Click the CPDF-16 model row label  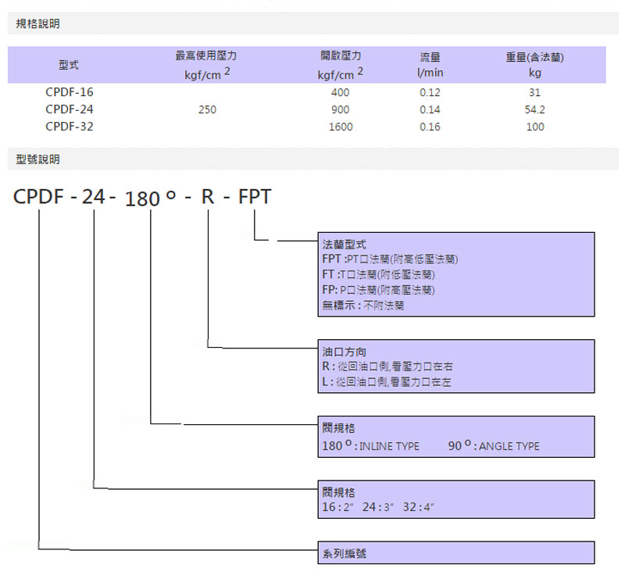pyautogui.click(x=70, y=92)
